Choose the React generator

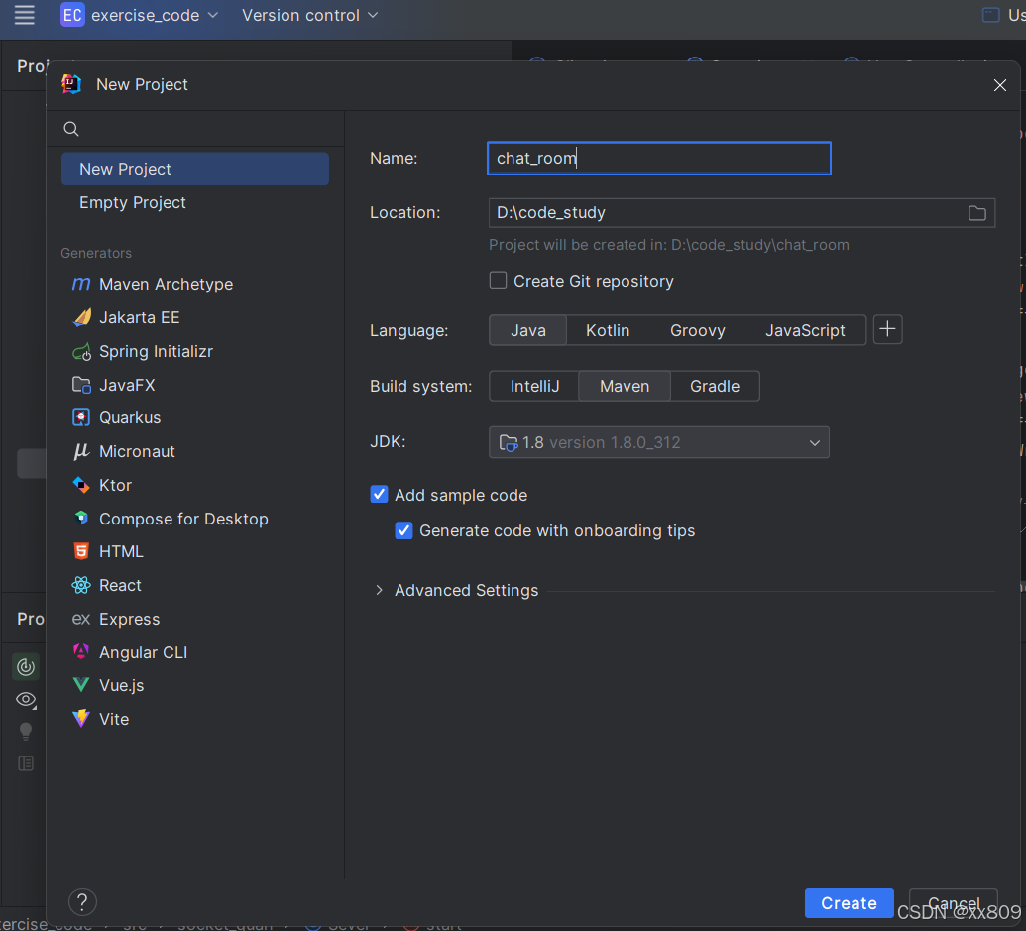[106, 586]
